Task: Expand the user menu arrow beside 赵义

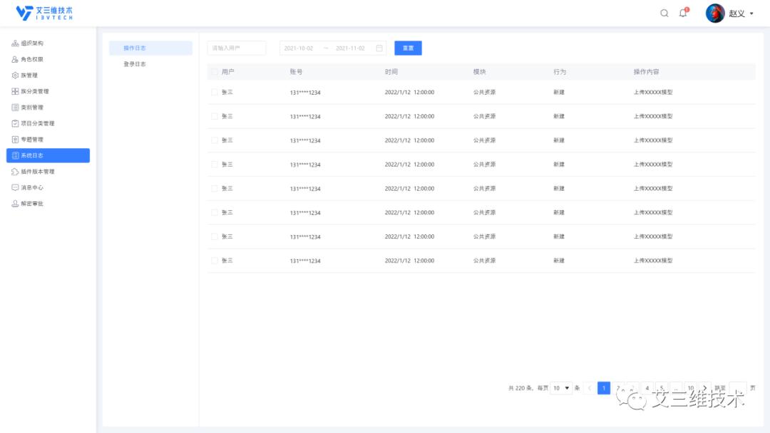Action: click(x=751, y=14)
